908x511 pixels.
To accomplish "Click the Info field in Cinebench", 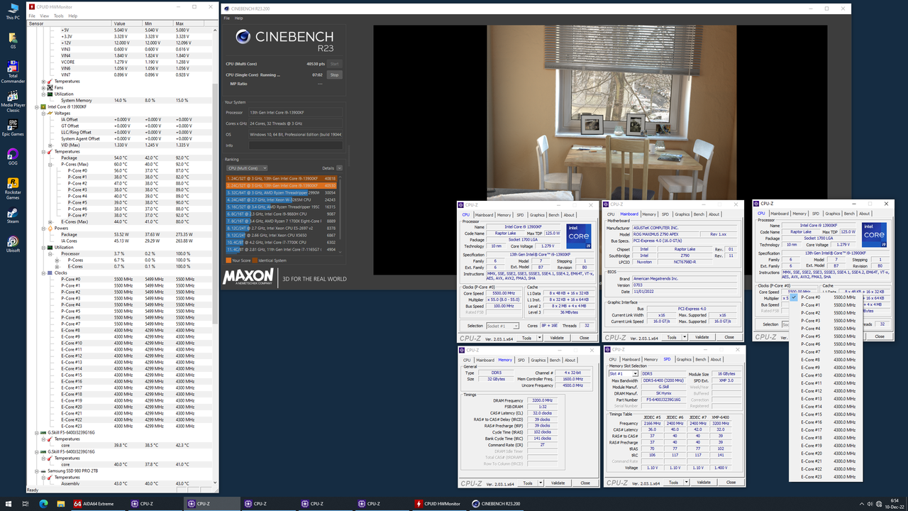I will coord(295,145).
